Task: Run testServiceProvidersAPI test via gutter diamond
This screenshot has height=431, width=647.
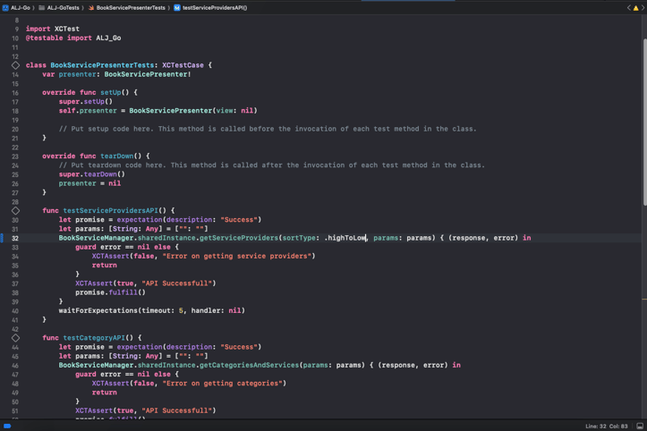Action: (x=15, y=211)
